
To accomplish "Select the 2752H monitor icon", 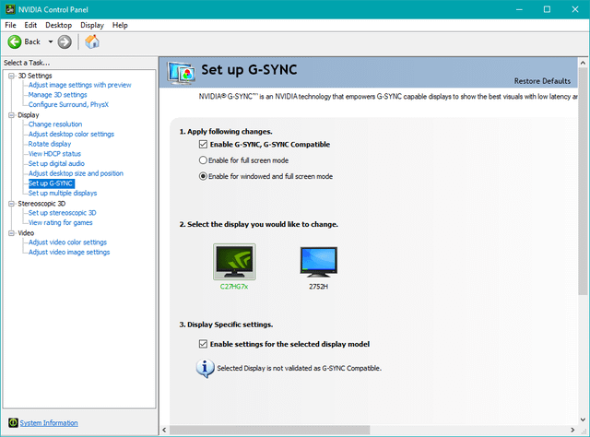I will tap(318, 261).
